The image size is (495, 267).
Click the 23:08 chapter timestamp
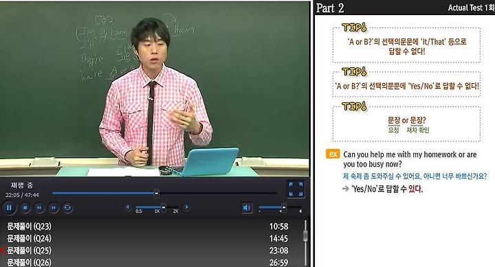pos(278,251)
